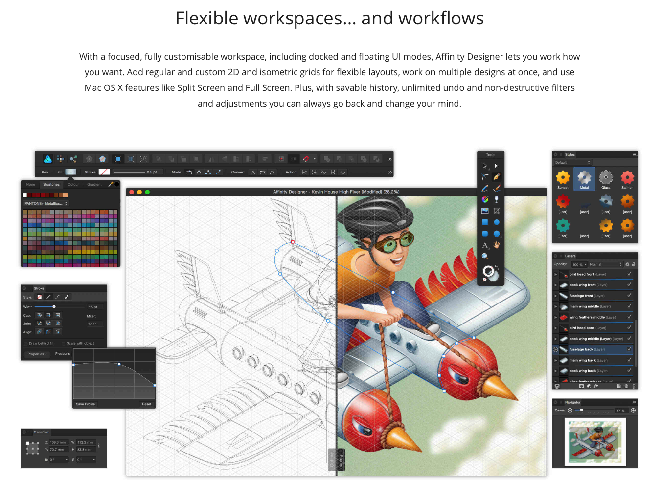Hide the bird head front layer

point(629,274)
